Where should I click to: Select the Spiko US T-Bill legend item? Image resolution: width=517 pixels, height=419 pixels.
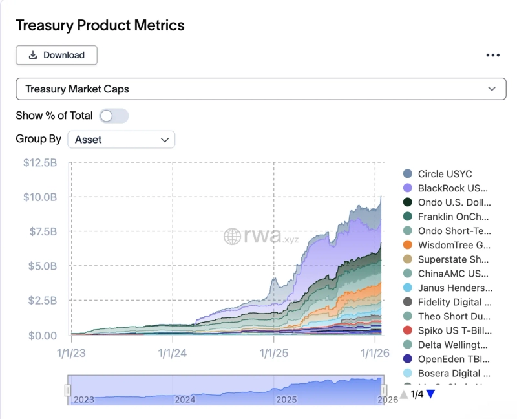click(453, 330)
